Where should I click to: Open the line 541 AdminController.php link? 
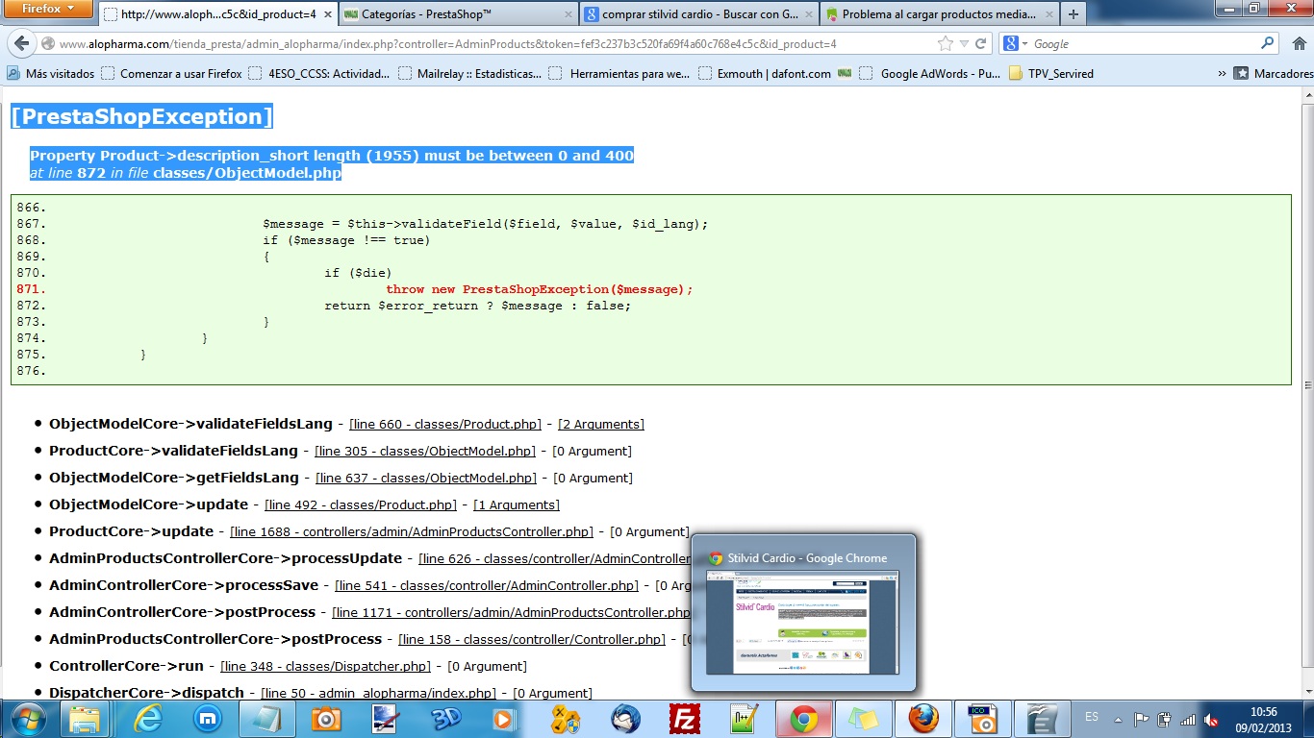(487, 585)
